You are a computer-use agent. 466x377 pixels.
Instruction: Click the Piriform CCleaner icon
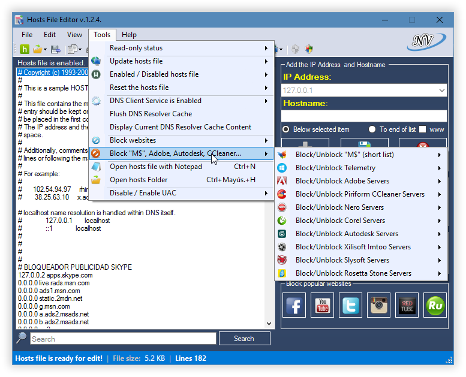point(282,194)
